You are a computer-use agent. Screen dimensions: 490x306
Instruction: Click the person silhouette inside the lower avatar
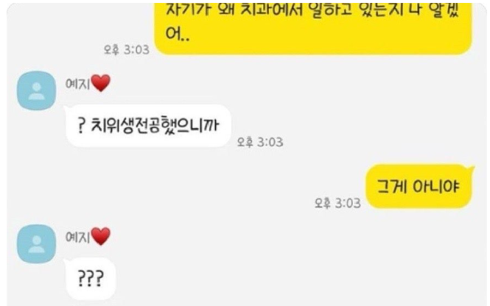[37, 244]
